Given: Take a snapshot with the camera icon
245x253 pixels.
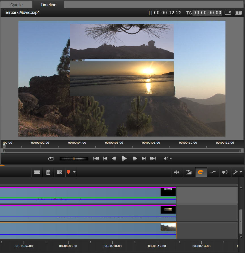Looking at the screenshot, I should click(59, 172).
